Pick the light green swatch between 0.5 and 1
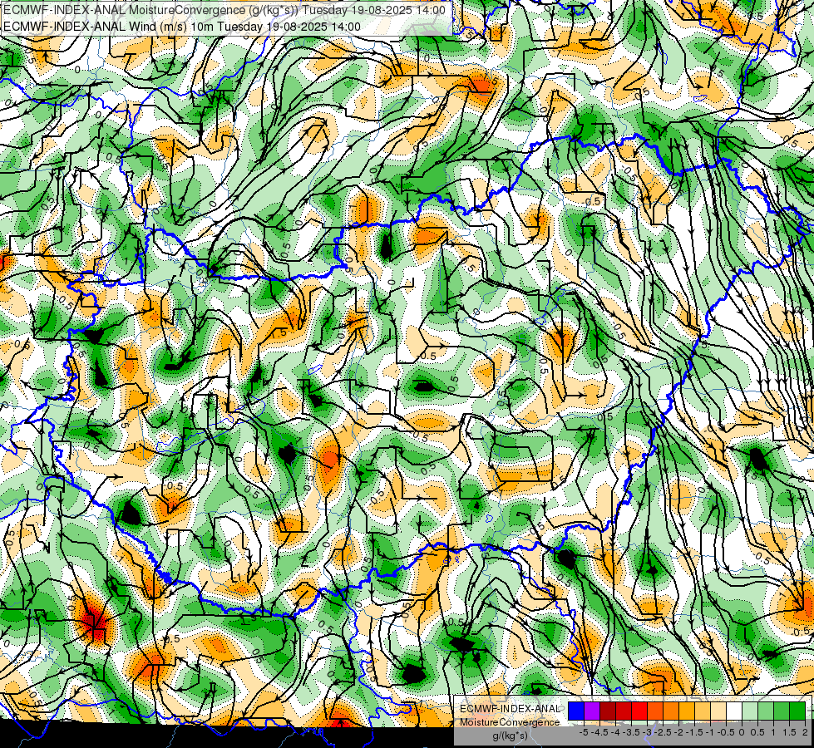814x748 pixels. click(766, 711)
